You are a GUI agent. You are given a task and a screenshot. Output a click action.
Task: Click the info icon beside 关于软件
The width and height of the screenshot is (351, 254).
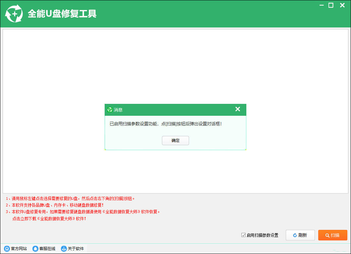click(63, 248)
